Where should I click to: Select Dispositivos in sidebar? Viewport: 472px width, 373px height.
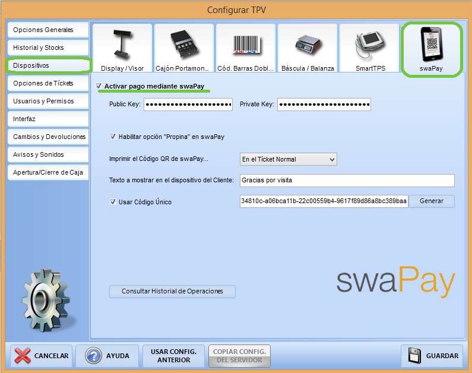click(x=48, y=65)
